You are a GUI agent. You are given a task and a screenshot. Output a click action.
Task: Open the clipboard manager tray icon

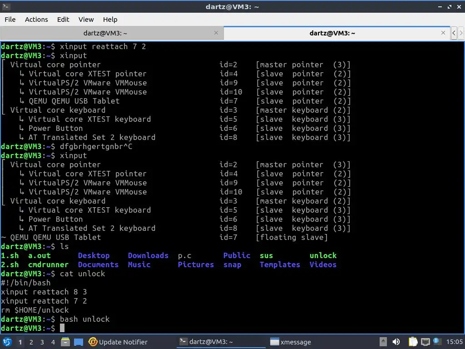(413, 342)
